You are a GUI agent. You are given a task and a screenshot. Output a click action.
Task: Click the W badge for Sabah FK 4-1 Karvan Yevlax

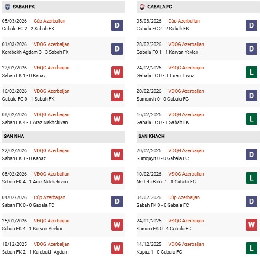(x=117, y=225)
